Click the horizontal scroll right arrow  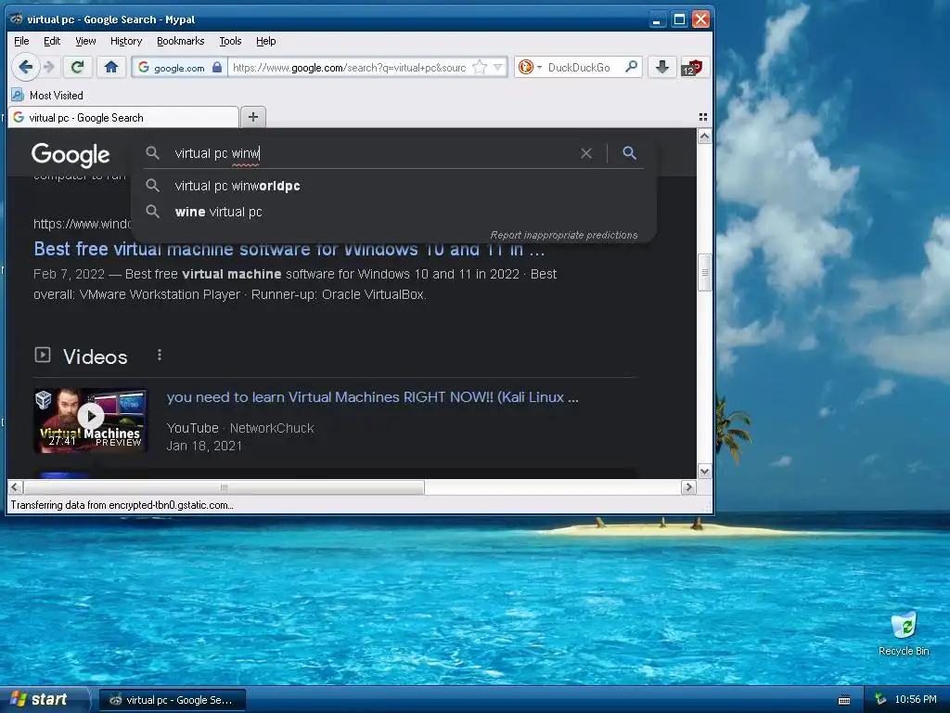click(688, 486)
